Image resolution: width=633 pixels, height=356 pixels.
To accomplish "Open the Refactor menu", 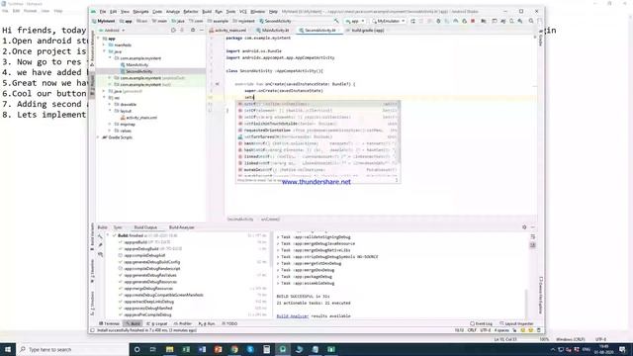I will (191, 12).
